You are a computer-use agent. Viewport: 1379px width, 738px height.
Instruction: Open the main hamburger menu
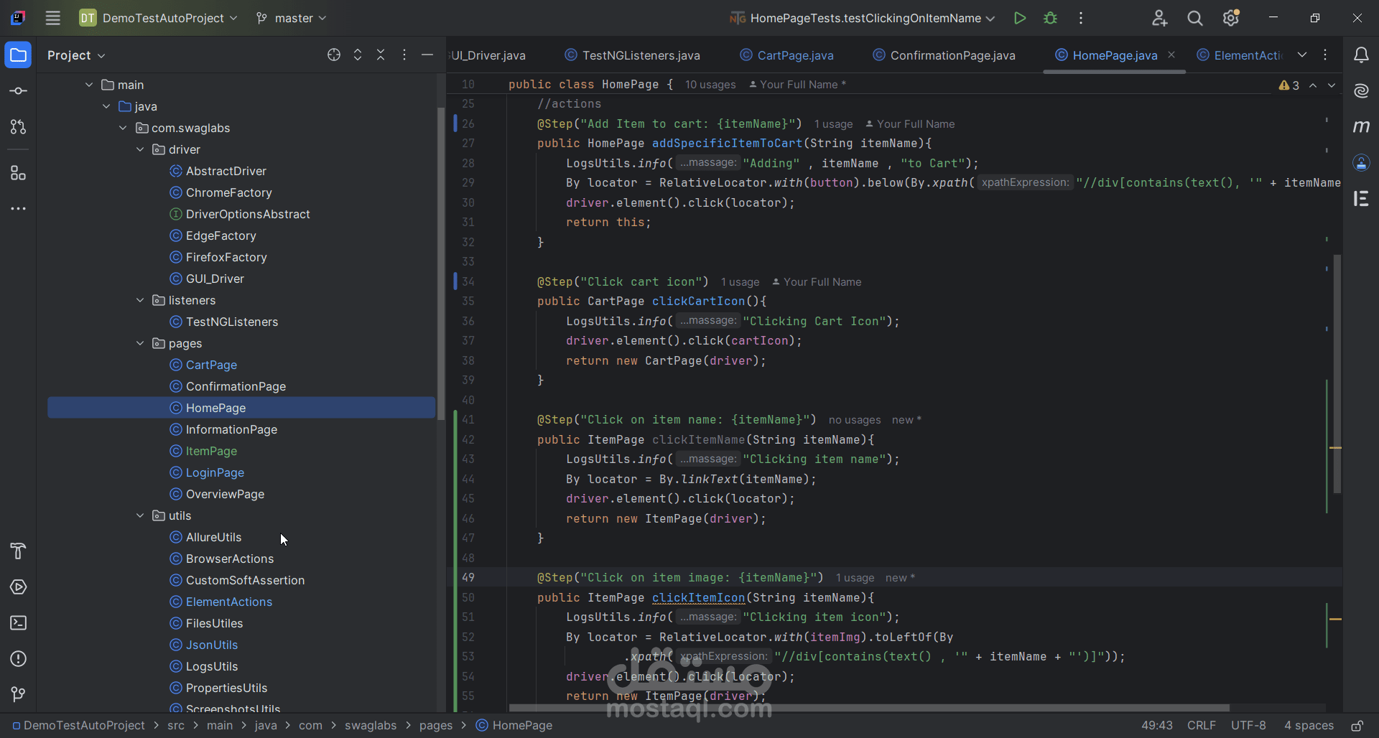tap(52, 18)
